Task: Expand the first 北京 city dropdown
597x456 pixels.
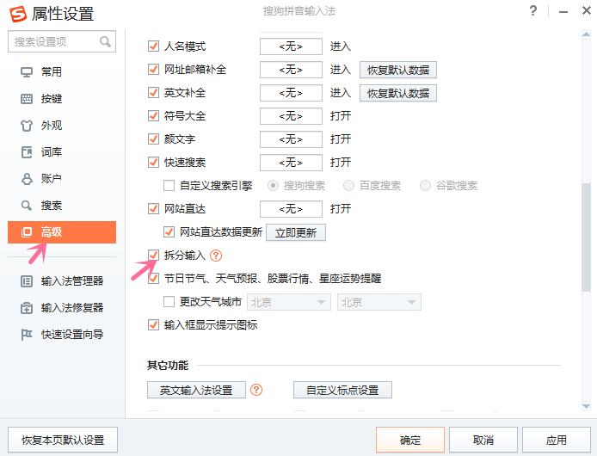Action: click(289, 302)
